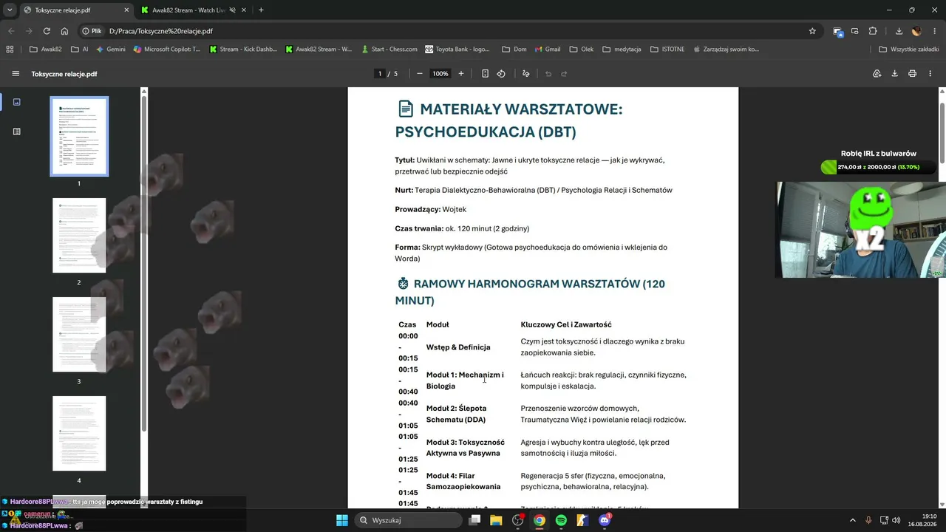Open Chrome profile avatar

coord(916,31)
